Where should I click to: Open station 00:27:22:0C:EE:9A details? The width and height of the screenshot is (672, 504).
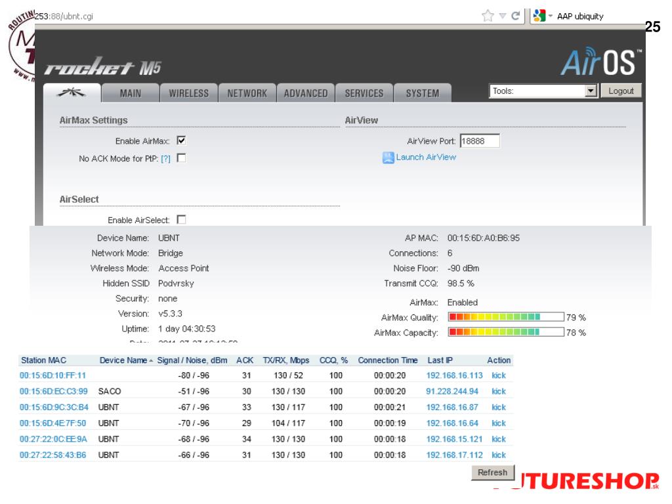tap(53, 439)
